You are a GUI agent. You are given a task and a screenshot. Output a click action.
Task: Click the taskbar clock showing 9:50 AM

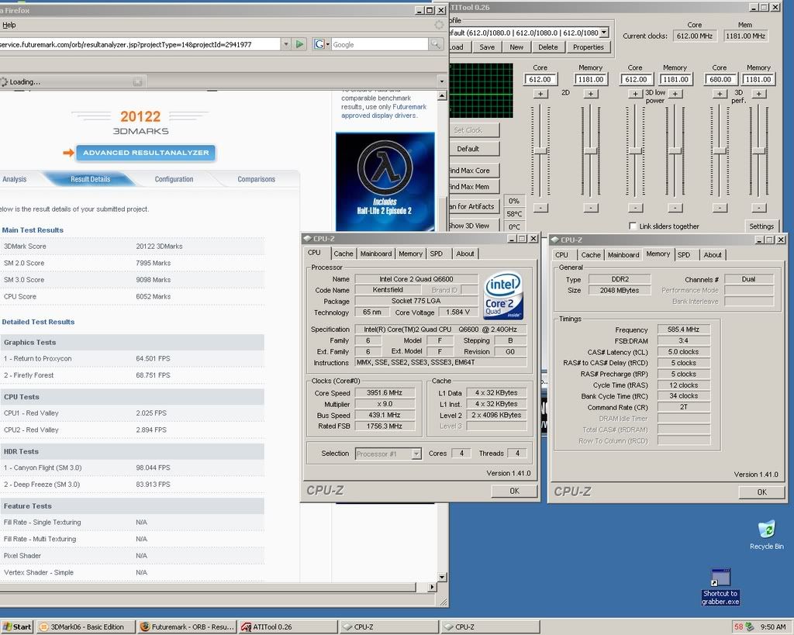coord(773,627)
